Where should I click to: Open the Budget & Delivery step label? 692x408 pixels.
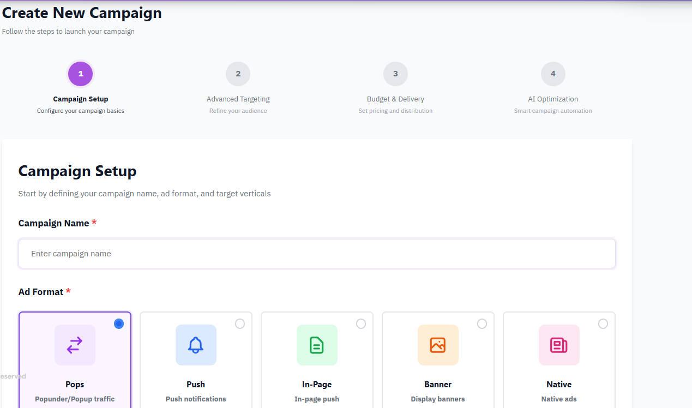(395, 99)
